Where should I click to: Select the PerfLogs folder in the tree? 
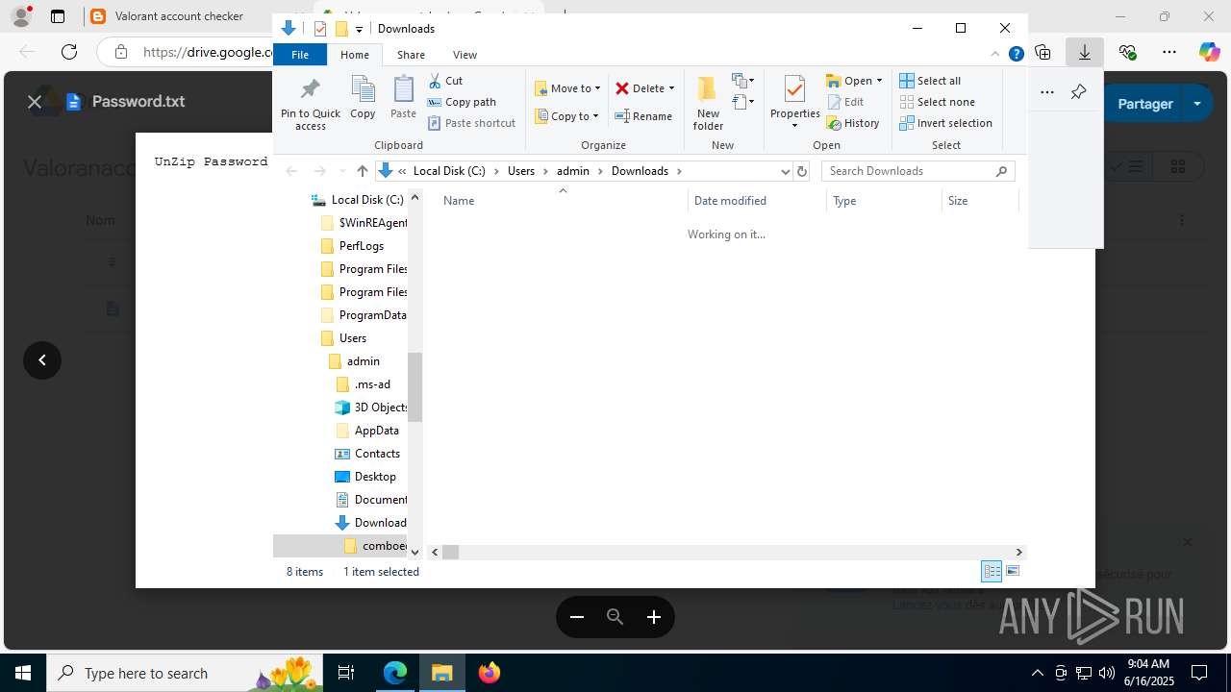(x=362, y=246)
